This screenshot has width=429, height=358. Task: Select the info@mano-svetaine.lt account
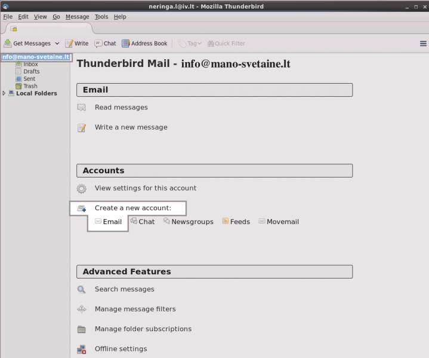(x=36, y=57)
